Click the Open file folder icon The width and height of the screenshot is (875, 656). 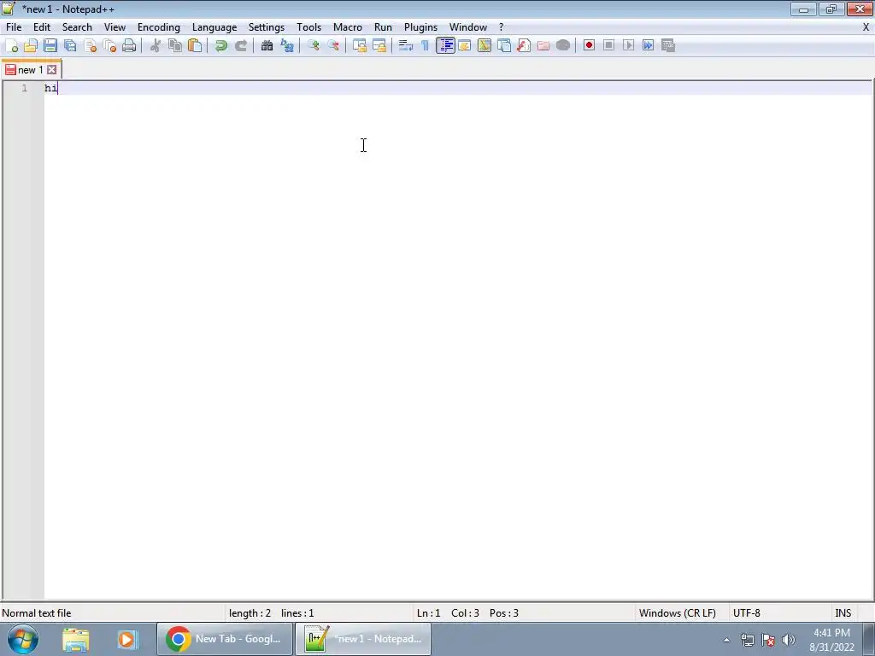point(31,46)
